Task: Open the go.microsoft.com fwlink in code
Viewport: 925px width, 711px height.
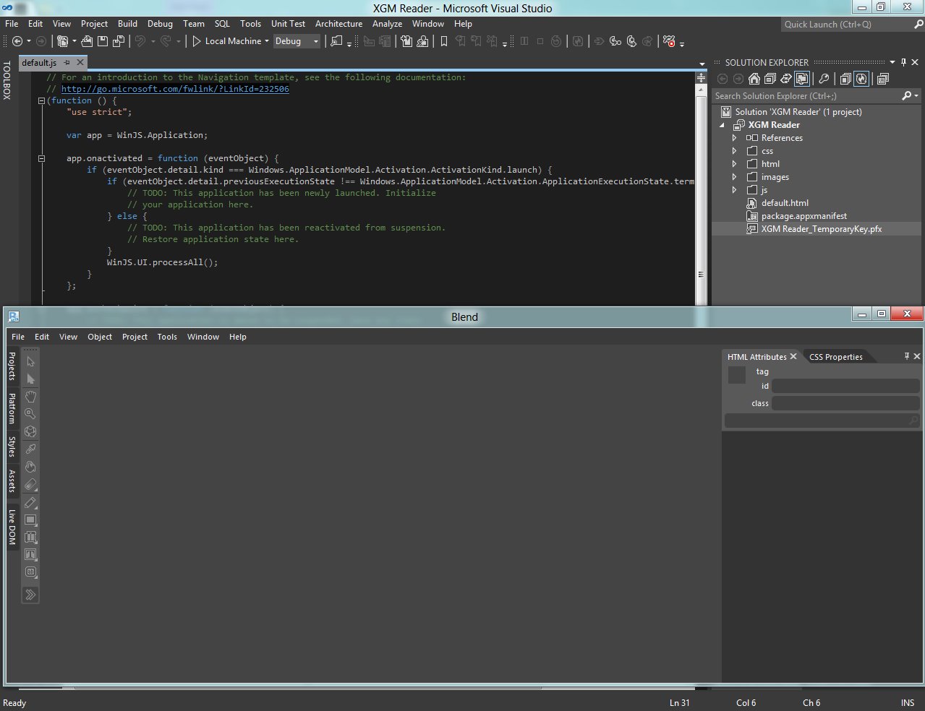Action: coord(175,89)
